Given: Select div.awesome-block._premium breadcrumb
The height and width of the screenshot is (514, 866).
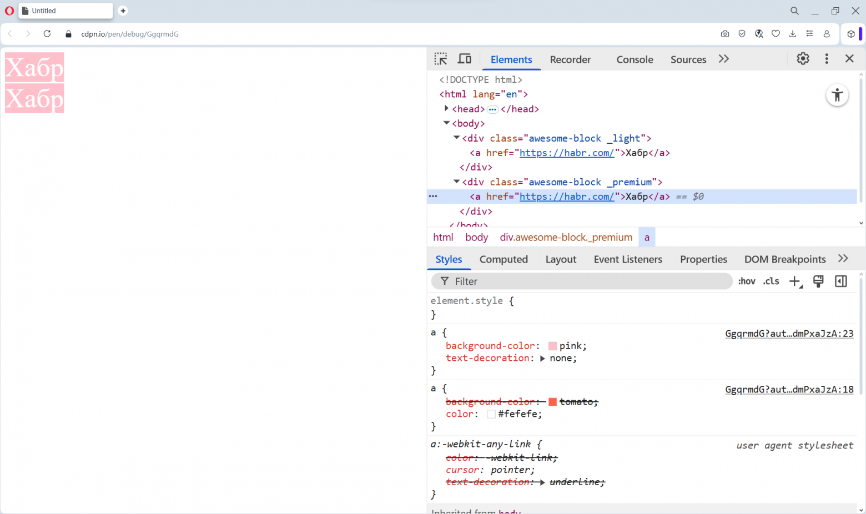Looking at the screenshot, I should click(x=566, y=237).
